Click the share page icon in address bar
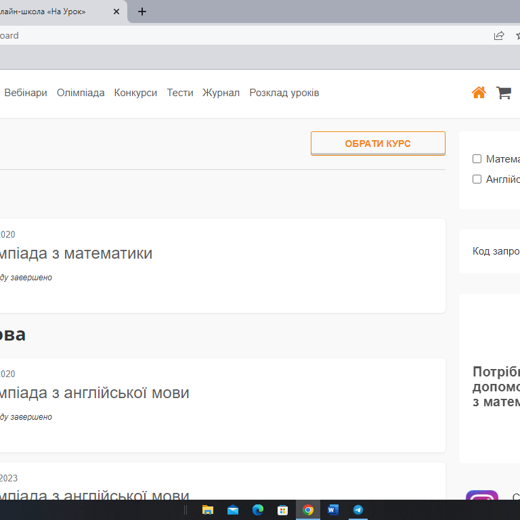The image size is (520, 520). 499,35
